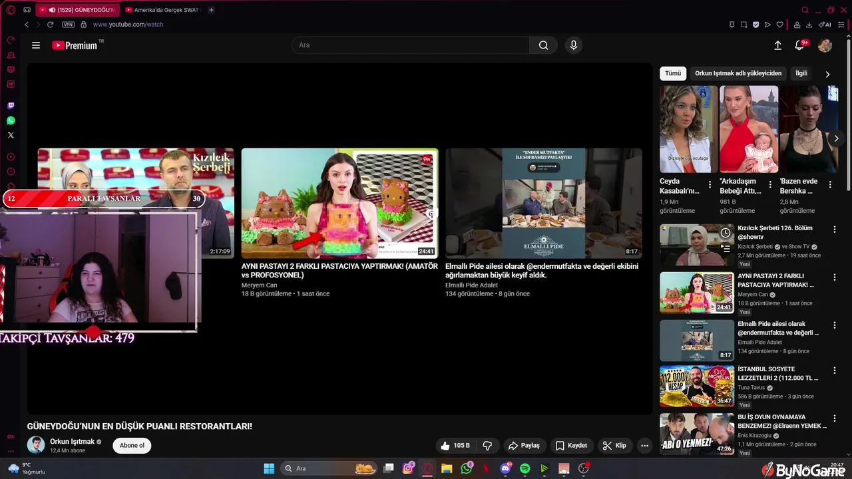Open options for Ceyda Kasabalı short

pyautogui.click(x=710, y=184)
